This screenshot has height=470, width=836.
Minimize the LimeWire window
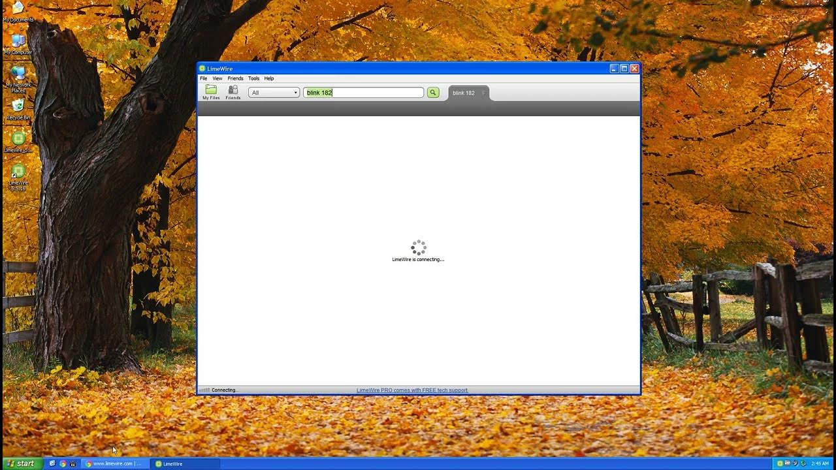pos(614,69)
